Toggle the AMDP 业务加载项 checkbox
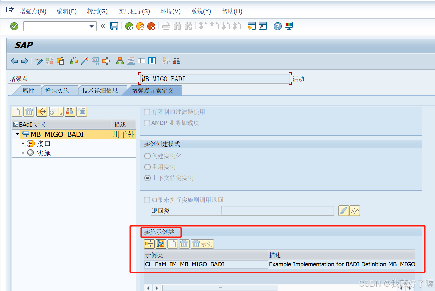The image size is (435, 291). pyautogui.click(x=147, y=123)
